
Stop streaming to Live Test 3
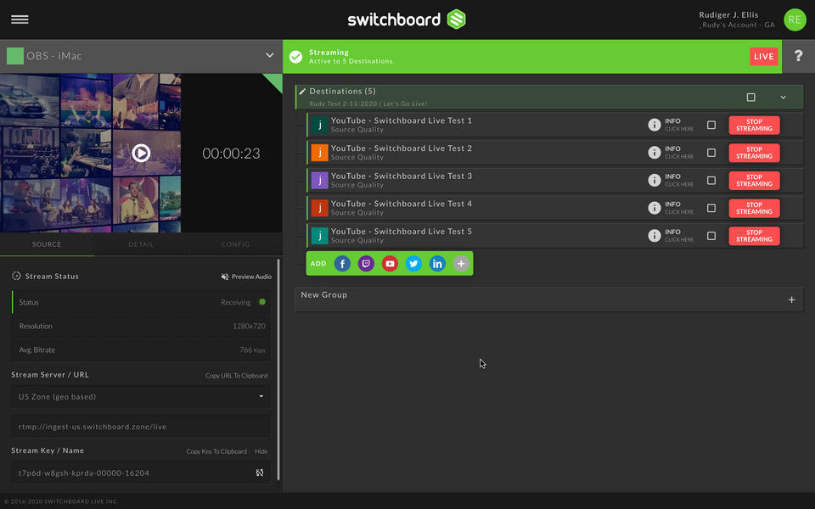(754, 181)
